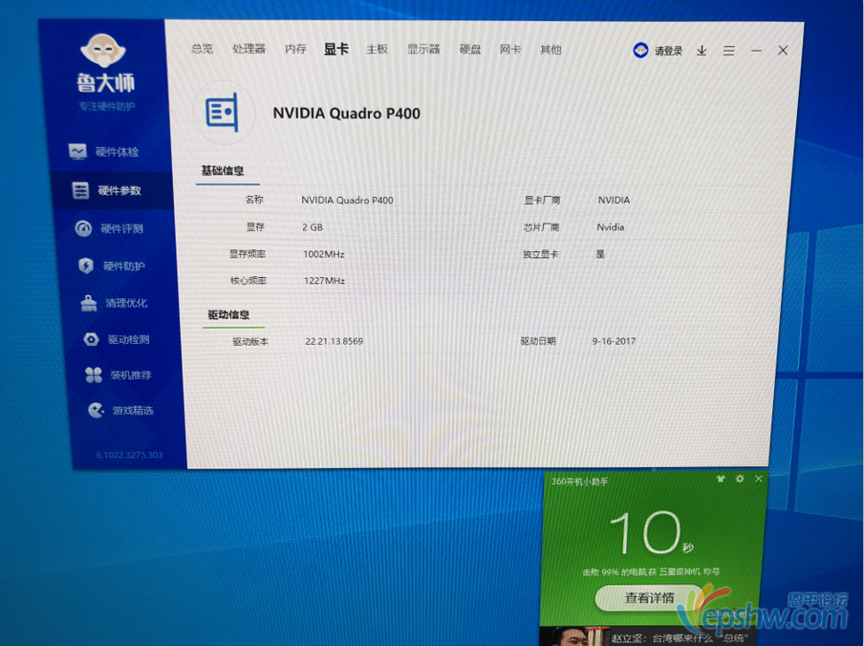Open the hamburger main menu
The image size is (864, 646).
tap(728, 51)
